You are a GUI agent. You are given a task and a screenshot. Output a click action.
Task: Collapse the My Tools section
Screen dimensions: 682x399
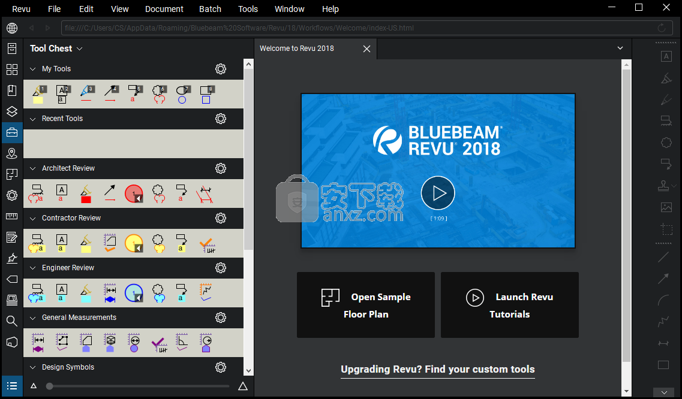[x=32, y=69]
